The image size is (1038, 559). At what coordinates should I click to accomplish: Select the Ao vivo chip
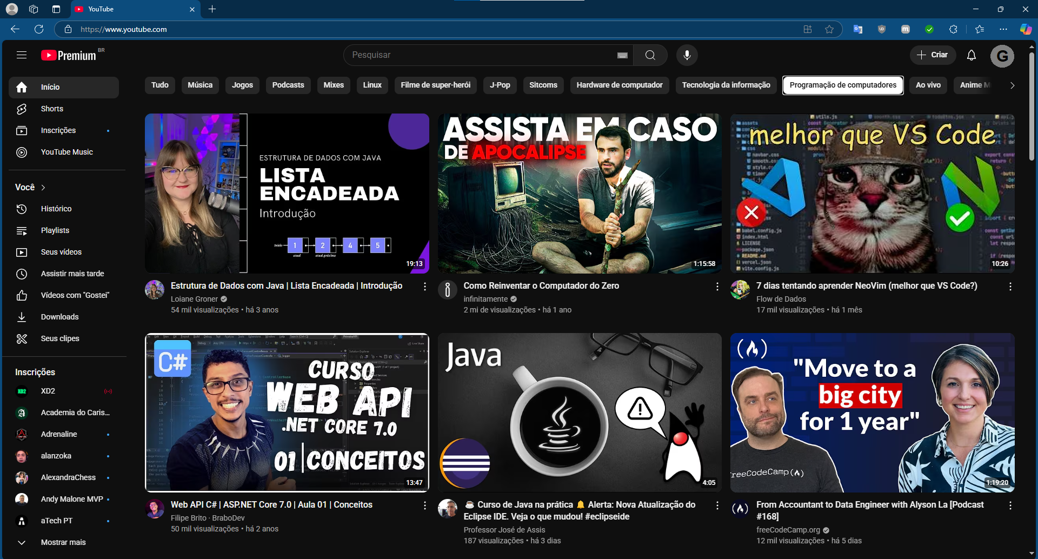928,85
